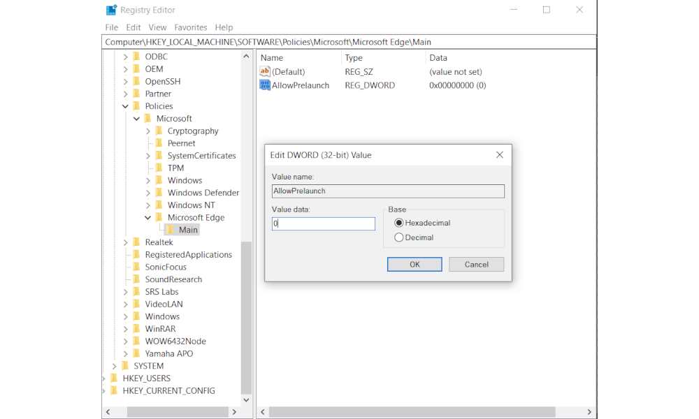699x419 pixels.
Task: Open the Edit menu
Action: click(x=134, y=27)
